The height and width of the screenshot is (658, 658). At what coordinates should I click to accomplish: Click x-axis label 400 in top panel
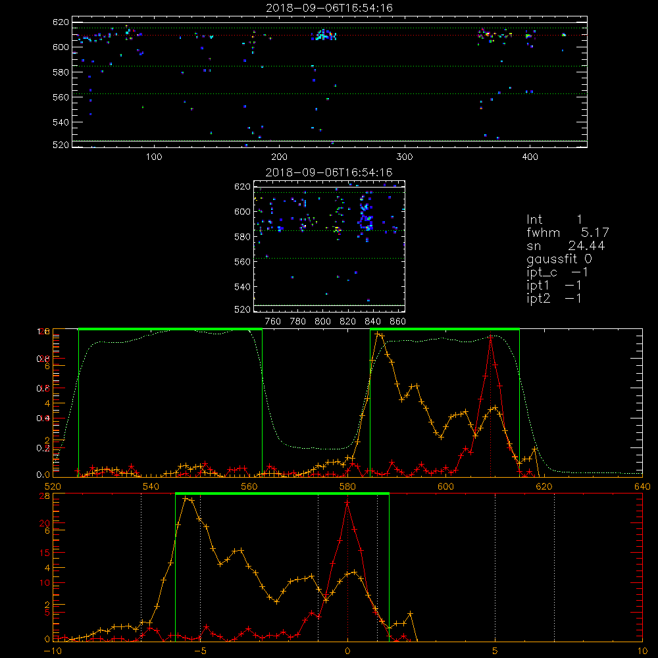(x=530, y=157)
